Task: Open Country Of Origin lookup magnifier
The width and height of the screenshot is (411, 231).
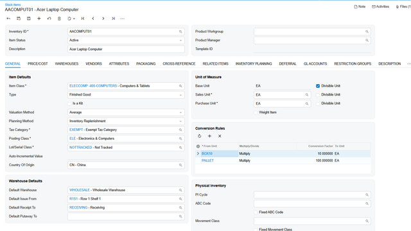Action: tap(180, 165)
